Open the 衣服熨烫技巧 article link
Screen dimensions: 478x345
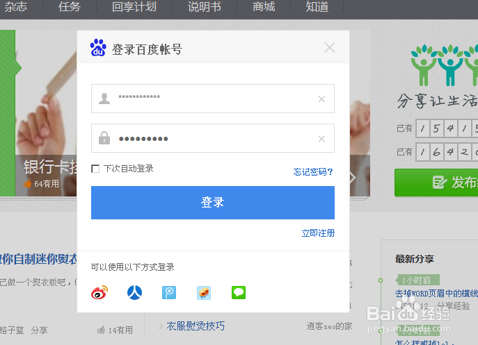[196, 326]
